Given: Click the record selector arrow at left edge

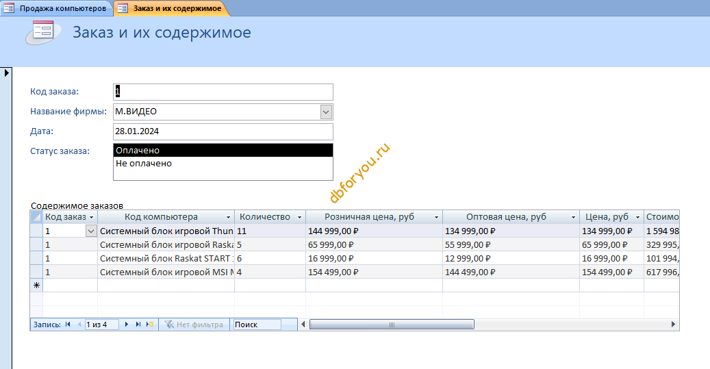Looking at the screenshot, I should point(6,73).
